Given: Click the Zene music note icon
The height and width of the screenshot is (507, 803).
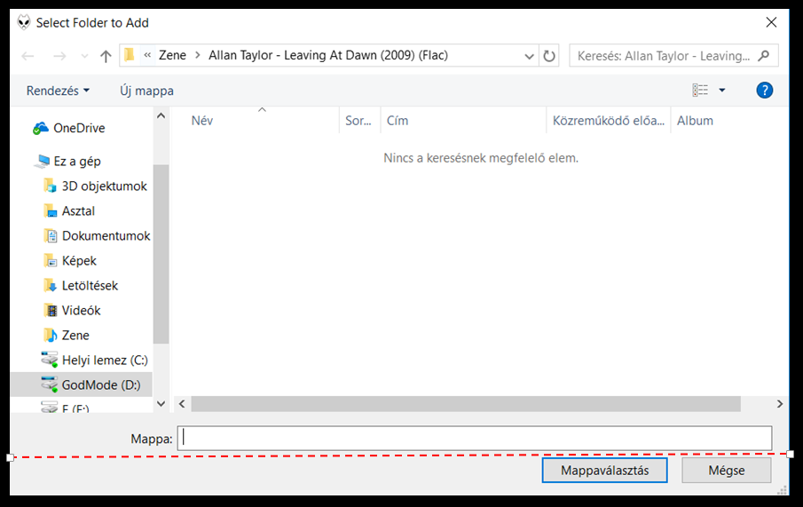Looking at the screenshot, I should coord(51,336).
